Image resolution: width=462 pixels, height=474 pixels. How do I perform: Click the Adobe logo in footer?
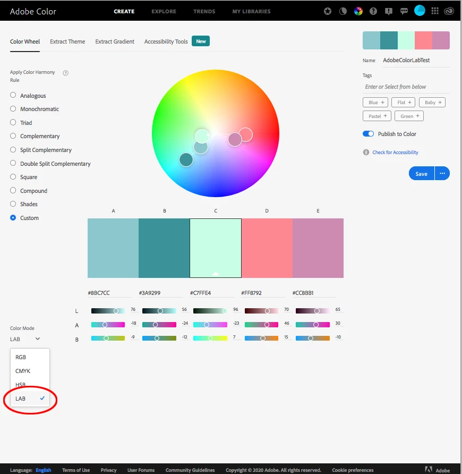coord(437,470)
